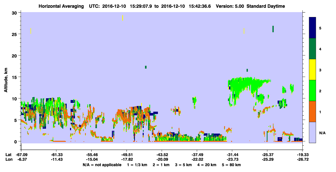Click the 15 km altitude tick label
This screenshot has width=336, height=172.
tap(15, 77)
